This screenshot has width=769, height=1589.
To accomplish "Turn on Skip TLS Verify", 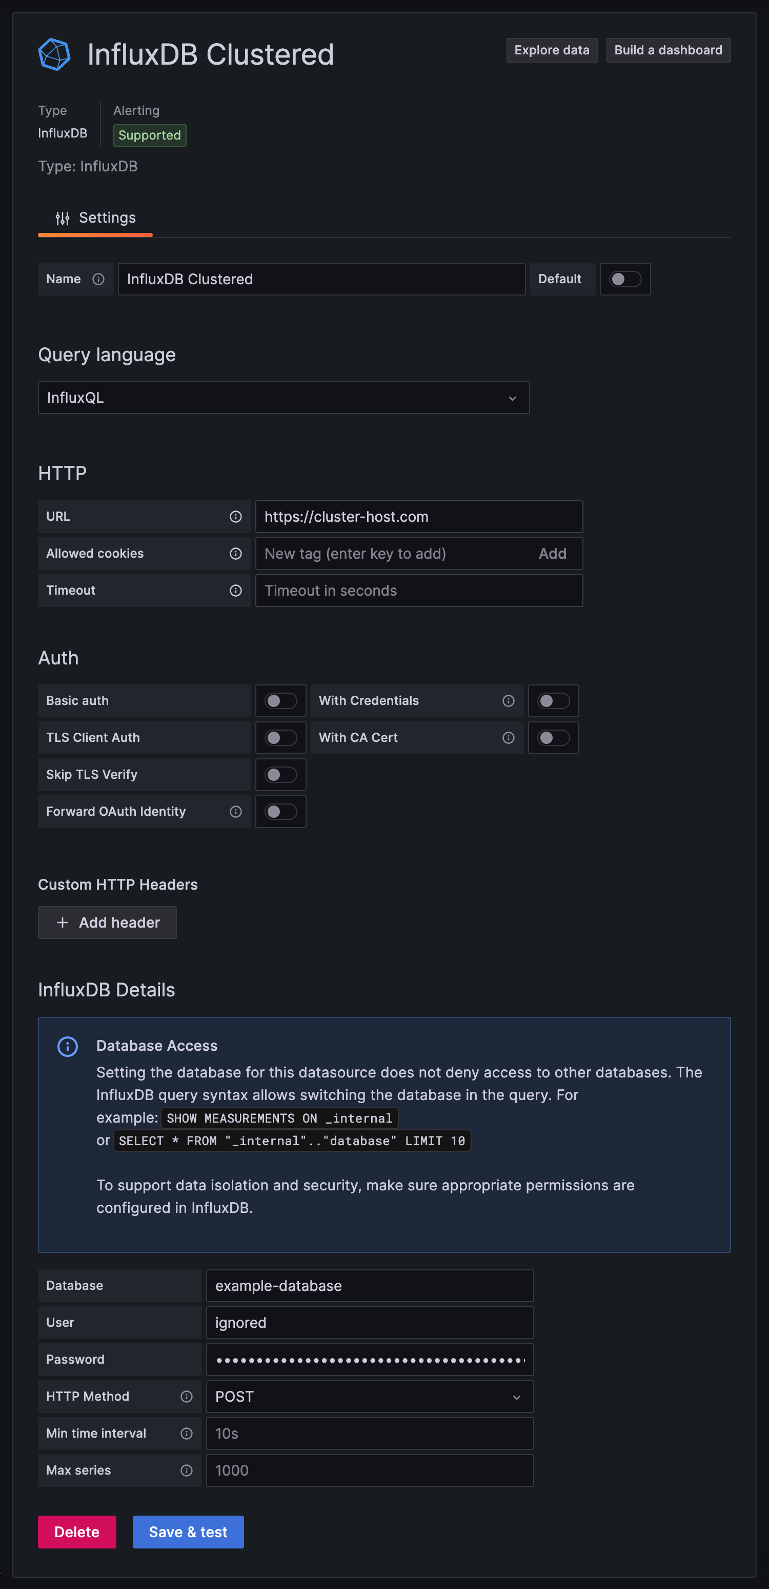I will tap(281, 775).
